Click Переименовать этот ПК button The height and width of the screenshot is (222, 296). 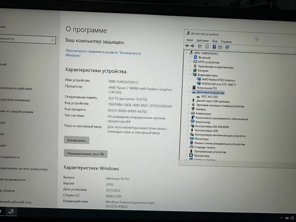pos(86,154)
